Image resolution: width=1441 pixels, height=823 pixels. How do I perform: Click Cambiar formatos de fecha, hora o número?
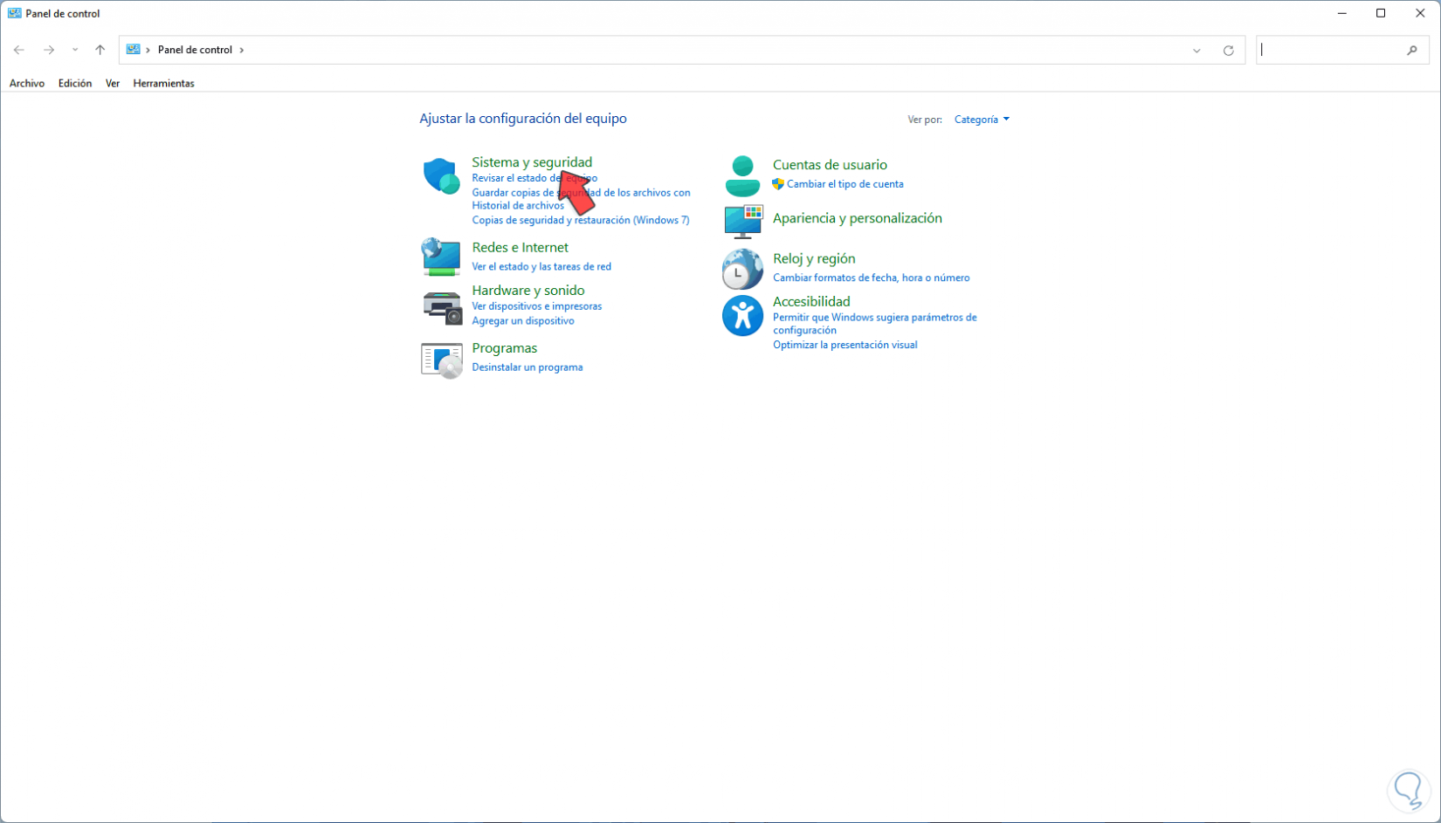point(871,278)
